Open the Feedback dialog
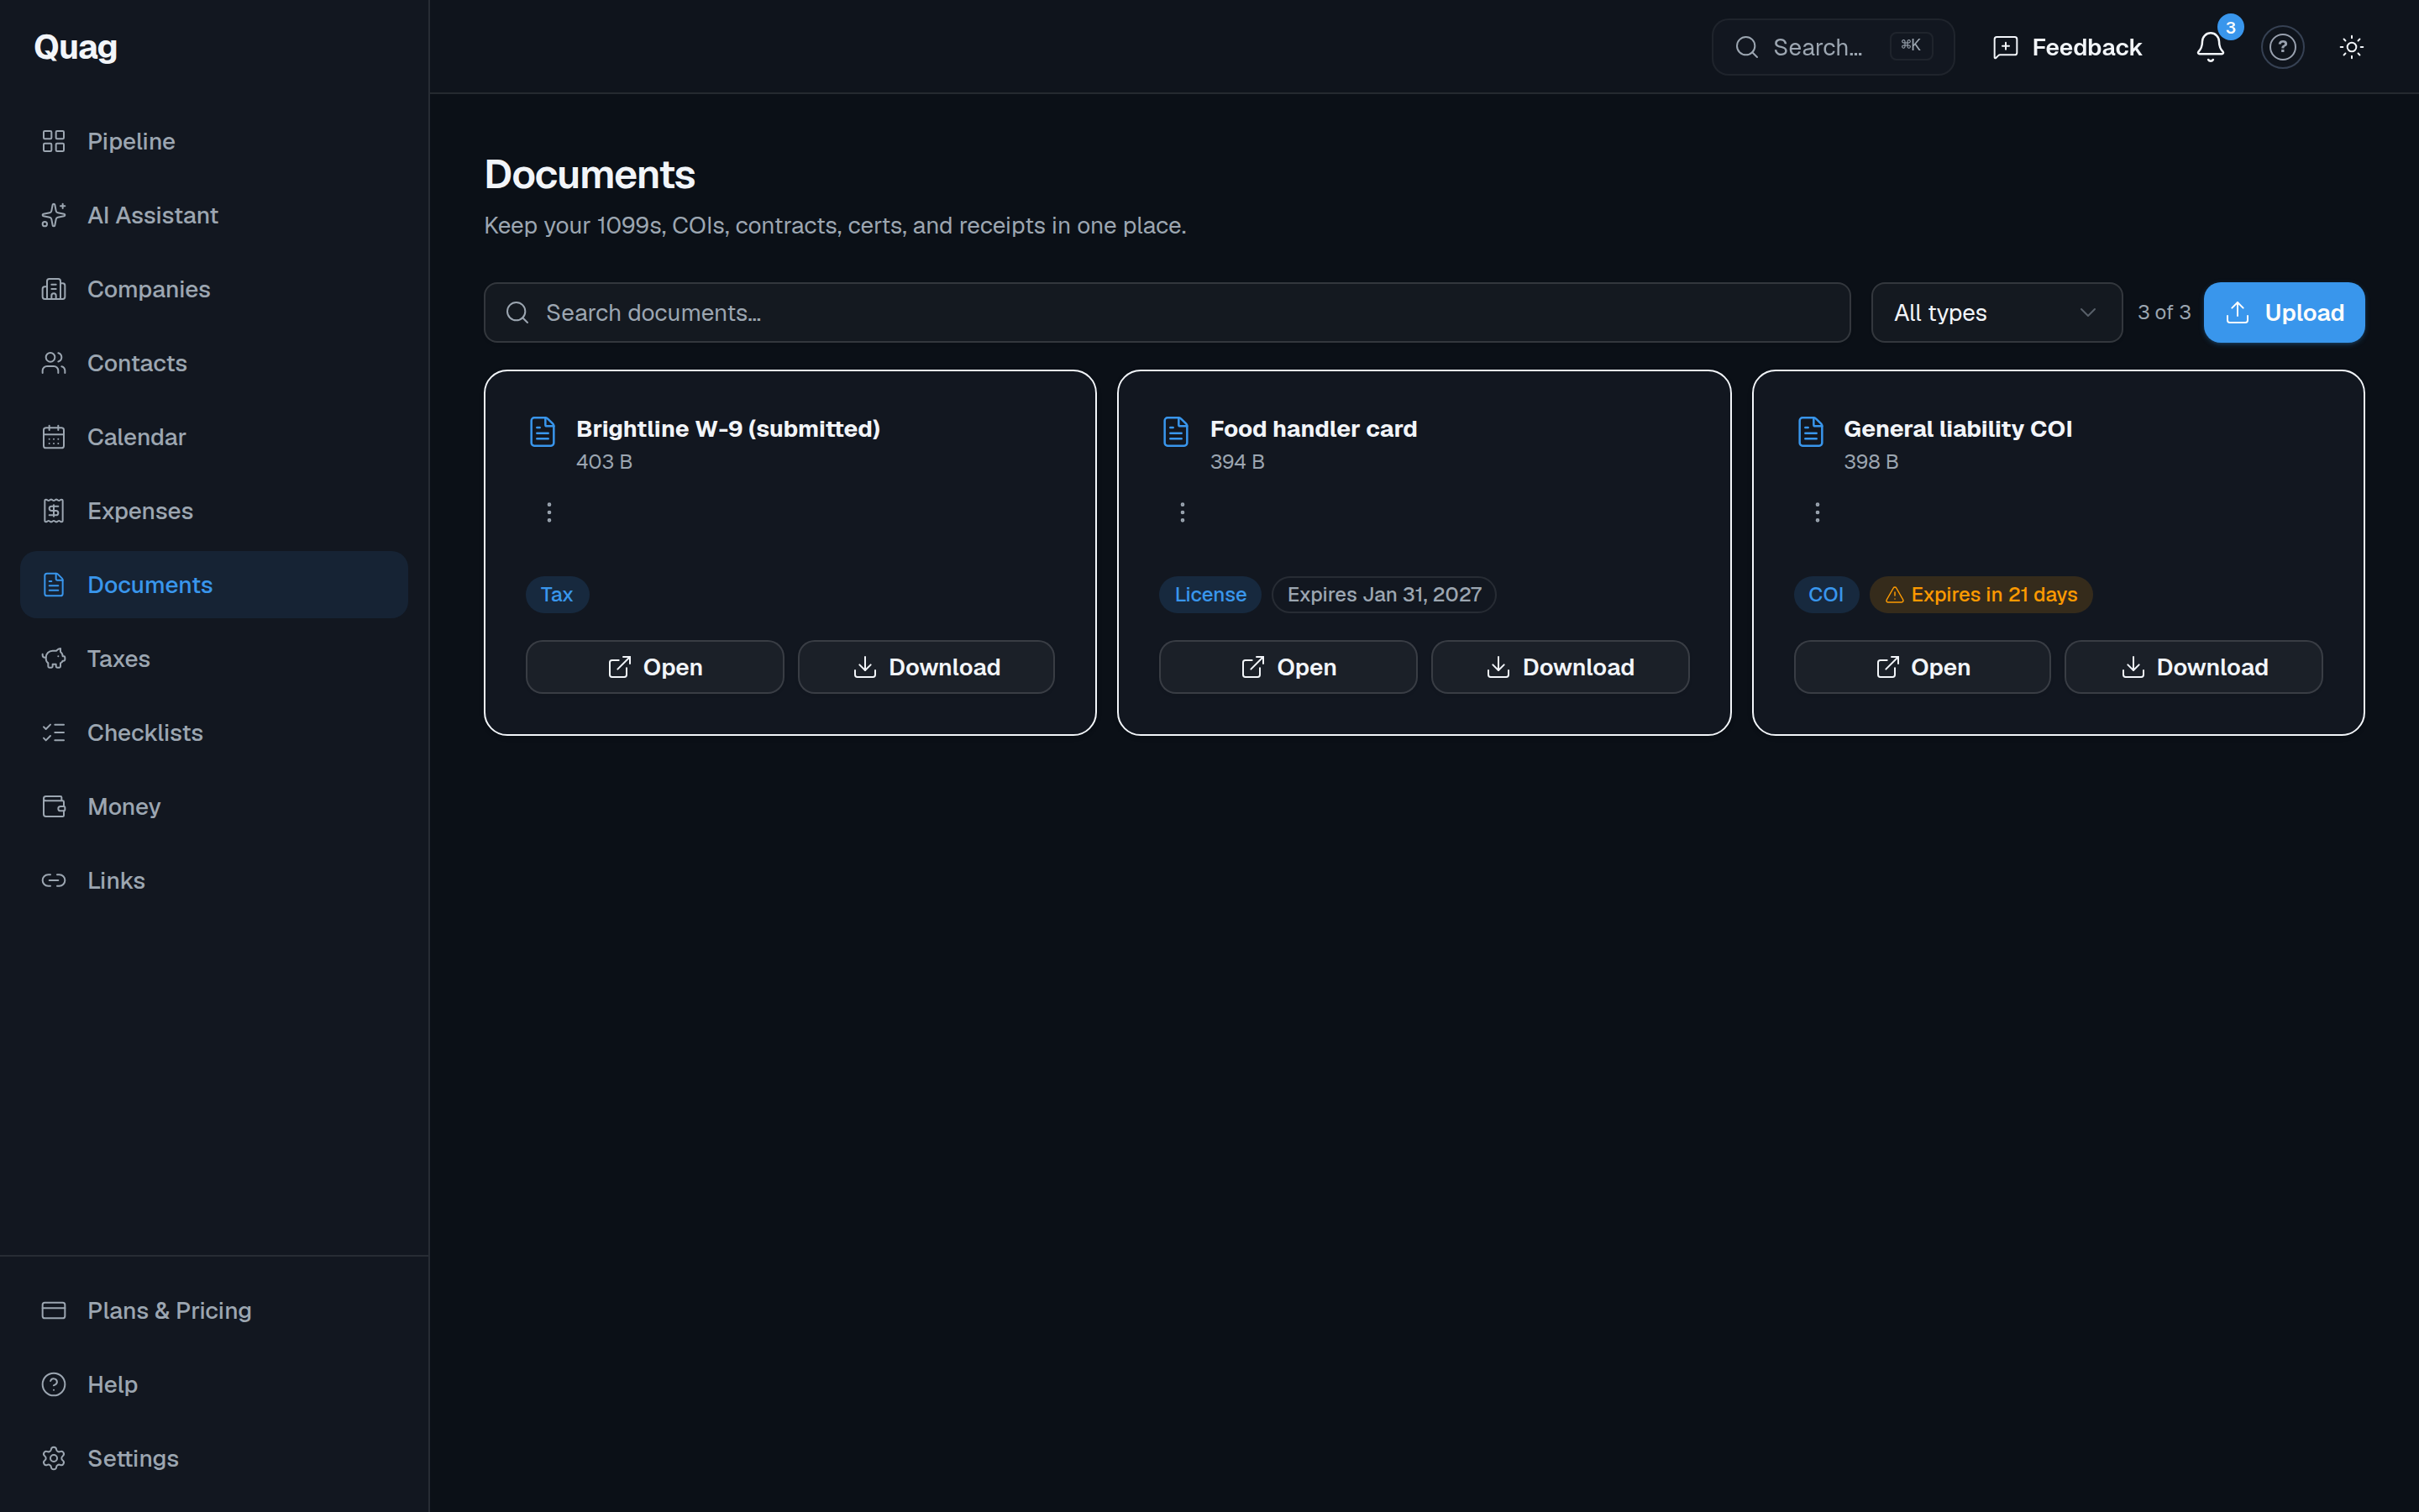Image resolution: width=2419 pixels, height=1512 pixels. click(x=2066, y=47)
